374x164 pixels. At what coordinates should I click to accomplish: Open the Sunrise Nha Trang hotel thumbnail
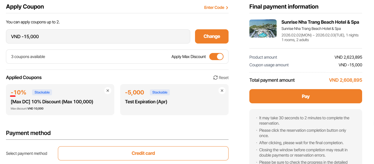263,28
